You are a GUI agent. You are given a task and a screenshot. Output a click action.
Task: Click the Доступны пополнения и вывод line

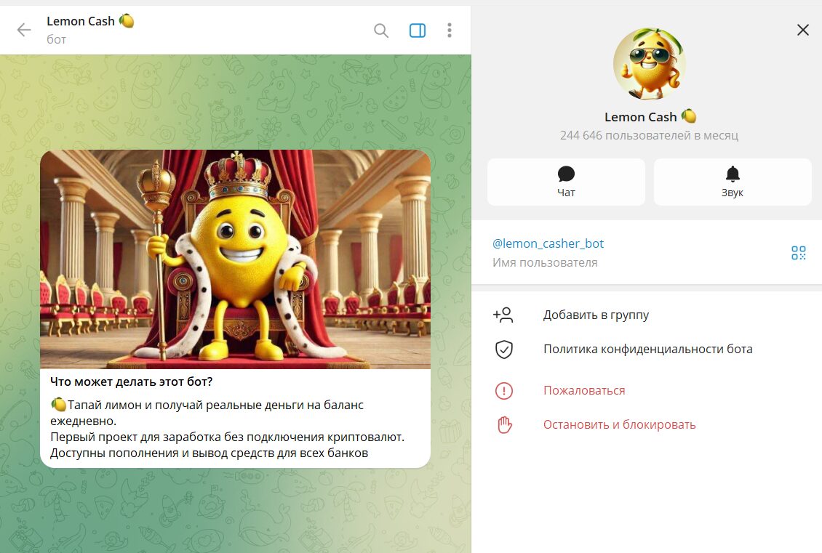[210, 453]
